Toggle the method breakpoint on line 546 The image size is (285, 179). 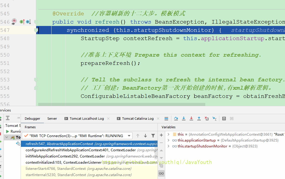pos(14,22)
